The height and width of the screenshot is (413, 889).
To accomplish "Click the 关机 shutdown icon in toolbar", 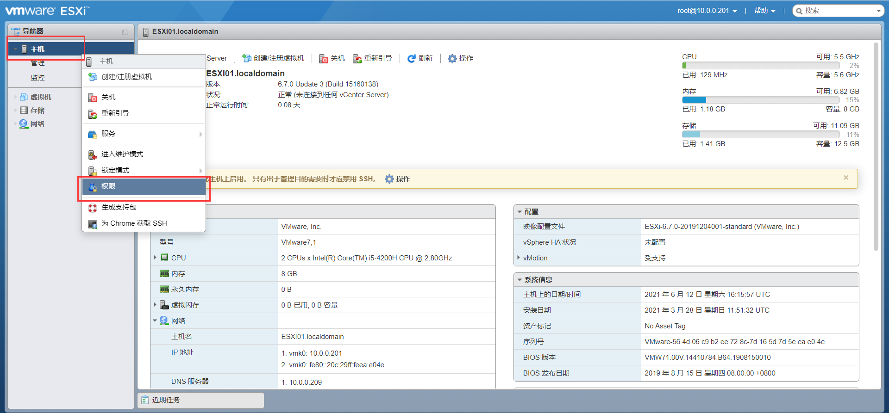I will point(324,59).
